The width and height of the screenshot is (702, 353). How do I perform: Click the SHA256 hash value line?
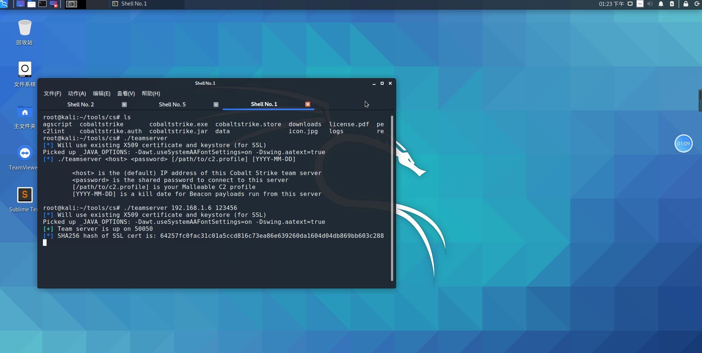(x=213, y=236)
